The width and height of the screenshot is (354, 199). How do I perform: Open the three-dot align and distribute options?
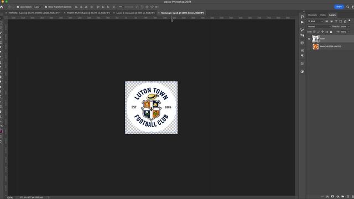pos(121,7)
